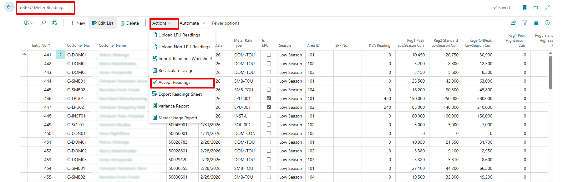Image resolution: width=563 pixels, height=182 pixels.
Task: Click Area ID column header
Action: [313, 45]
